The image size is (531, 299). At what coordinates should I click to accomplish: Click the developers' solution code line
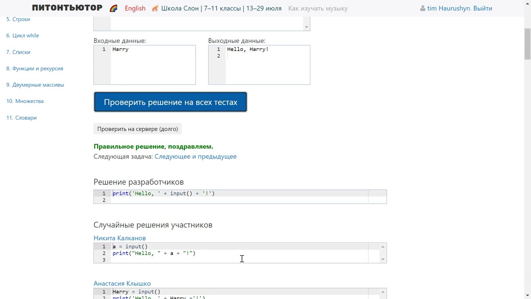point(163,194)
